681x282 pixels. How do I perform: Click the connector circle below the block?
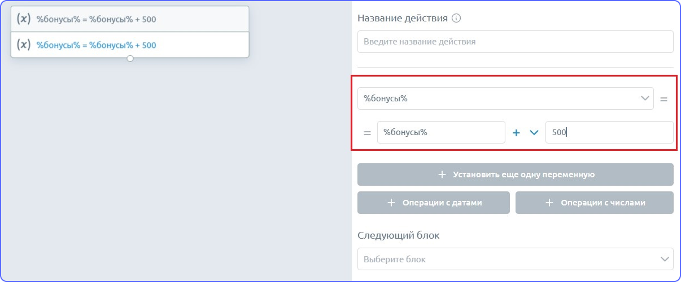pos(130,58)
